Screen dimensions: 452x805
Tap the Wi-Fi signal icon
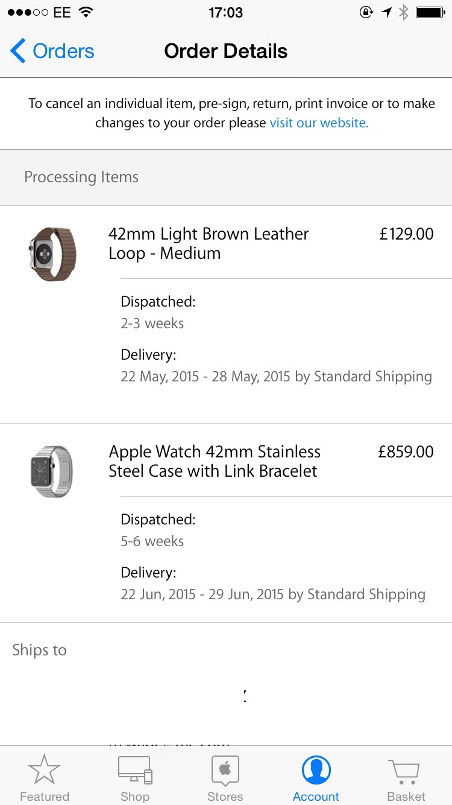coord(86,12)
